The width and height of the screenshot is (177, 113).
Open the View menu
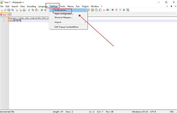[x=22, y=6]
